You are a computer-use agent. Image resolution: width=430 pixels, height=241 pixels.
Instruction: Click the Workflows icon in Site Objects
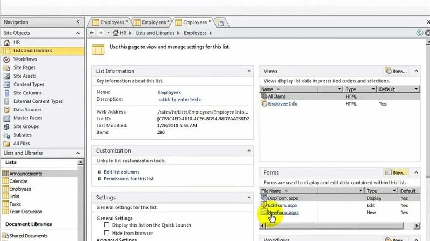(x=6, y=59)
